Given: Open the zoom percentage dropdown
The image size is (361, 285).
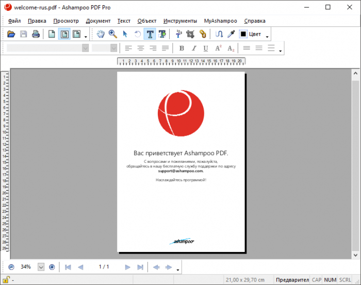Looking at the screenshot, I should [x=41, y=267].
